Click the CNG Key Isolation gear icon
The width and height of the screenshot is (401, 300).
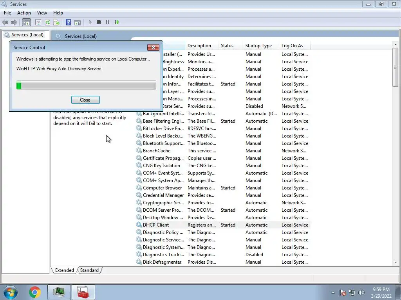pos(139,165)
